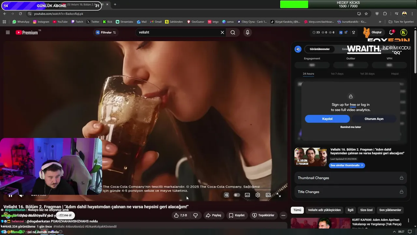Dislike the video with the thumbs-down
This screenshot has width=417, height=235.
[195, 215]
